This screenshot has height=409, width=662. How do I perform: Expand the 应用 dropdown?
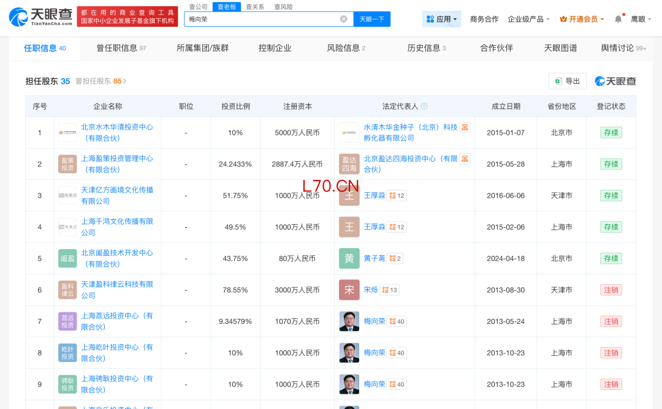coord(441,19)
